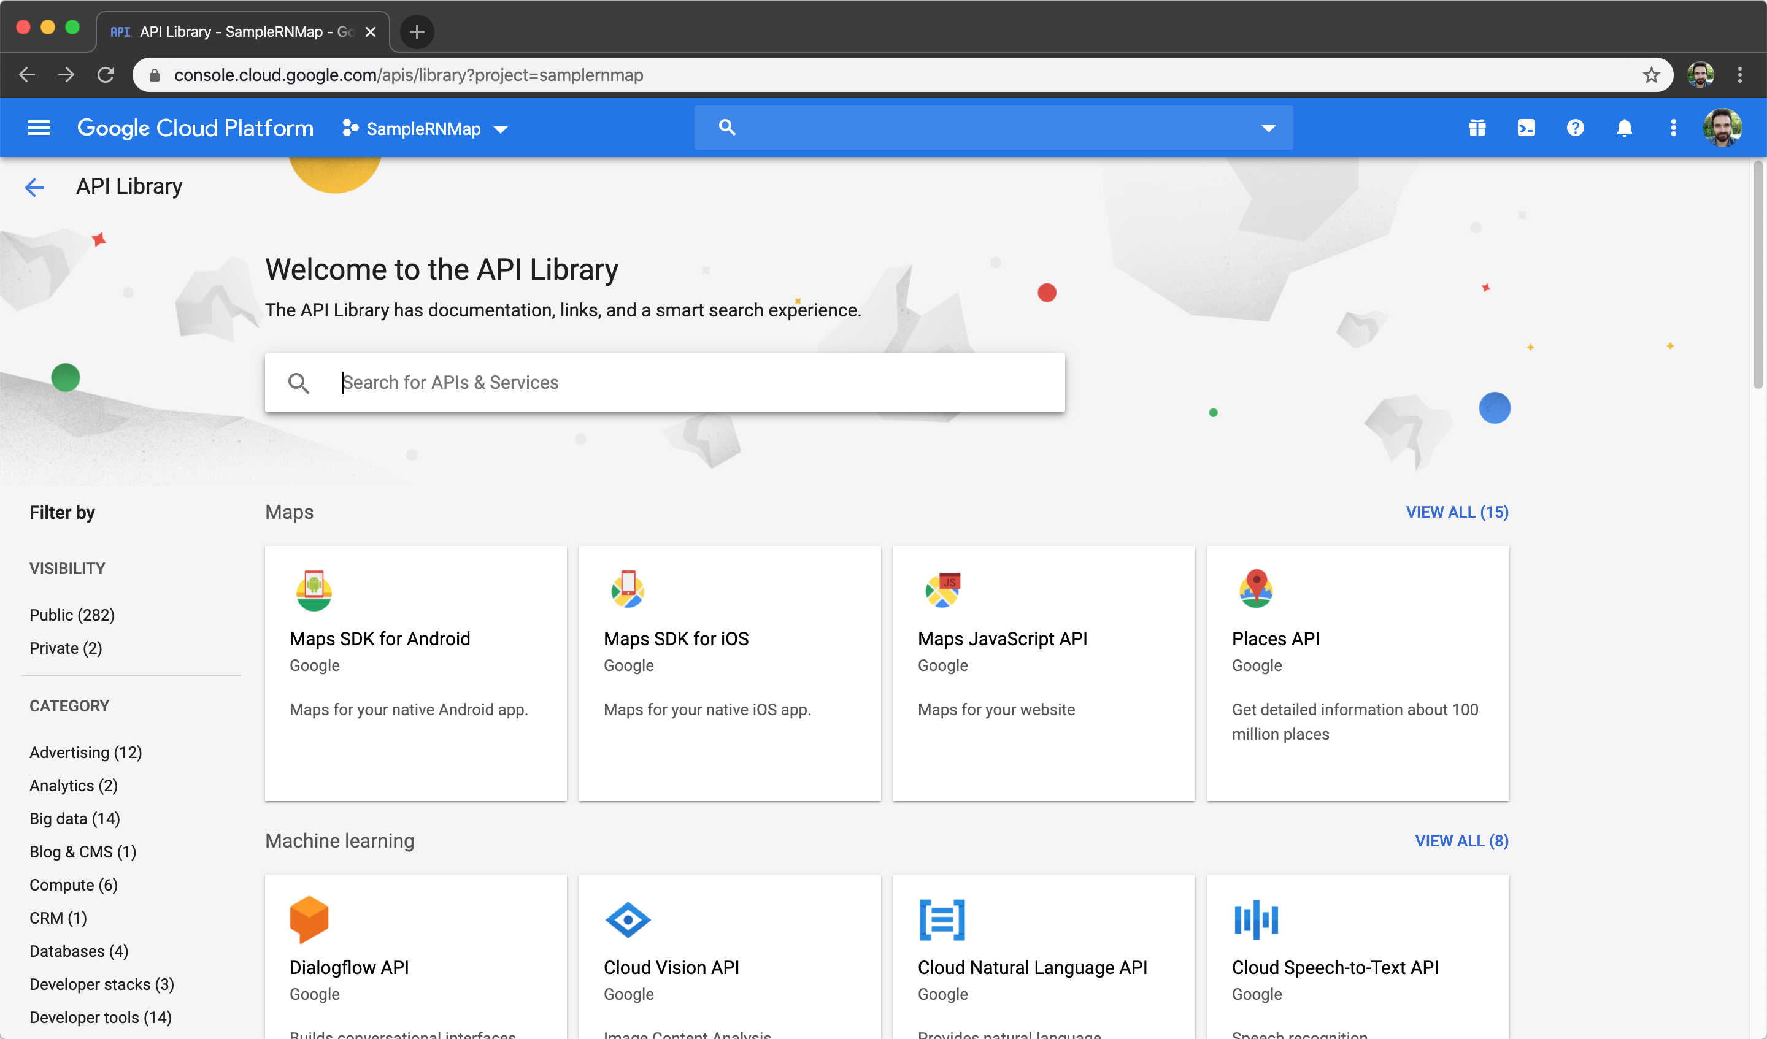Click the Search for APIs & Services field
Screen dimensions: 1767x1039
(x=663, y=383)
